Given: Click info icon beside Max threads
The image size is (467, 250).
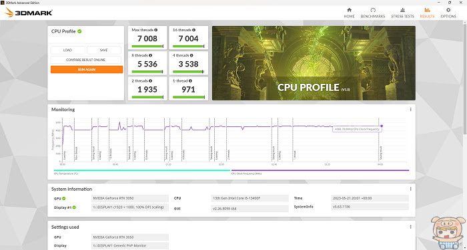Looking at the screenshot, I should 155,30.
